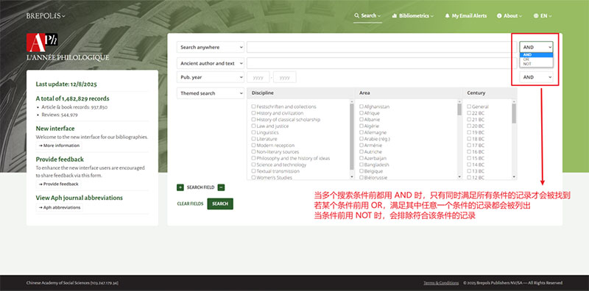Click the green SEARCH button
Image resolution: width=589 pixels, height=291 pixels.
tap(220, 204)
